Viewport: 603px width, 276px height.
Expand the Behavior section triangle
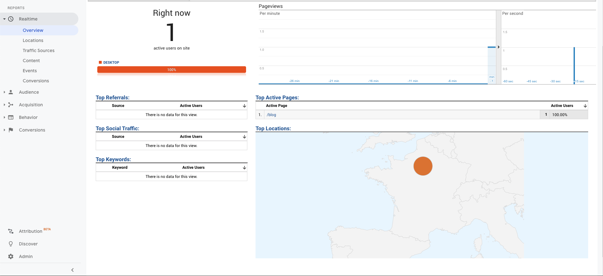tap(4, 117)
